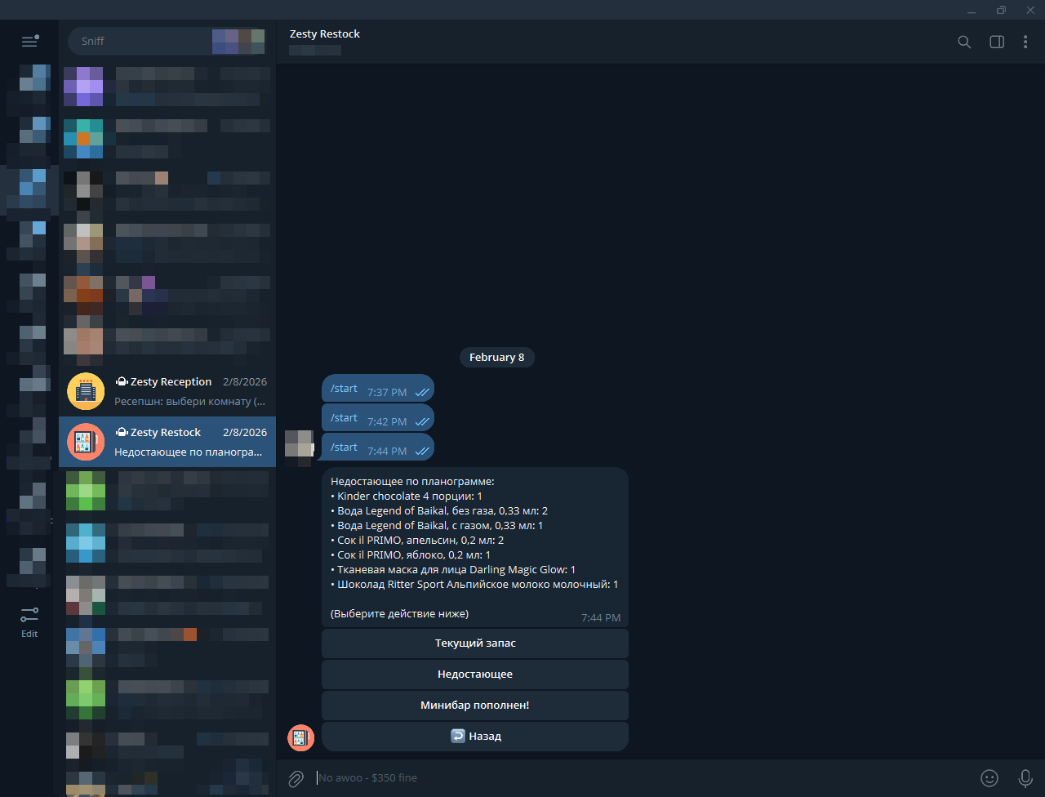The image size is (1045, 797).
Task: Click the /start message sent at 7:37 PM
Action: pos(378,390)
